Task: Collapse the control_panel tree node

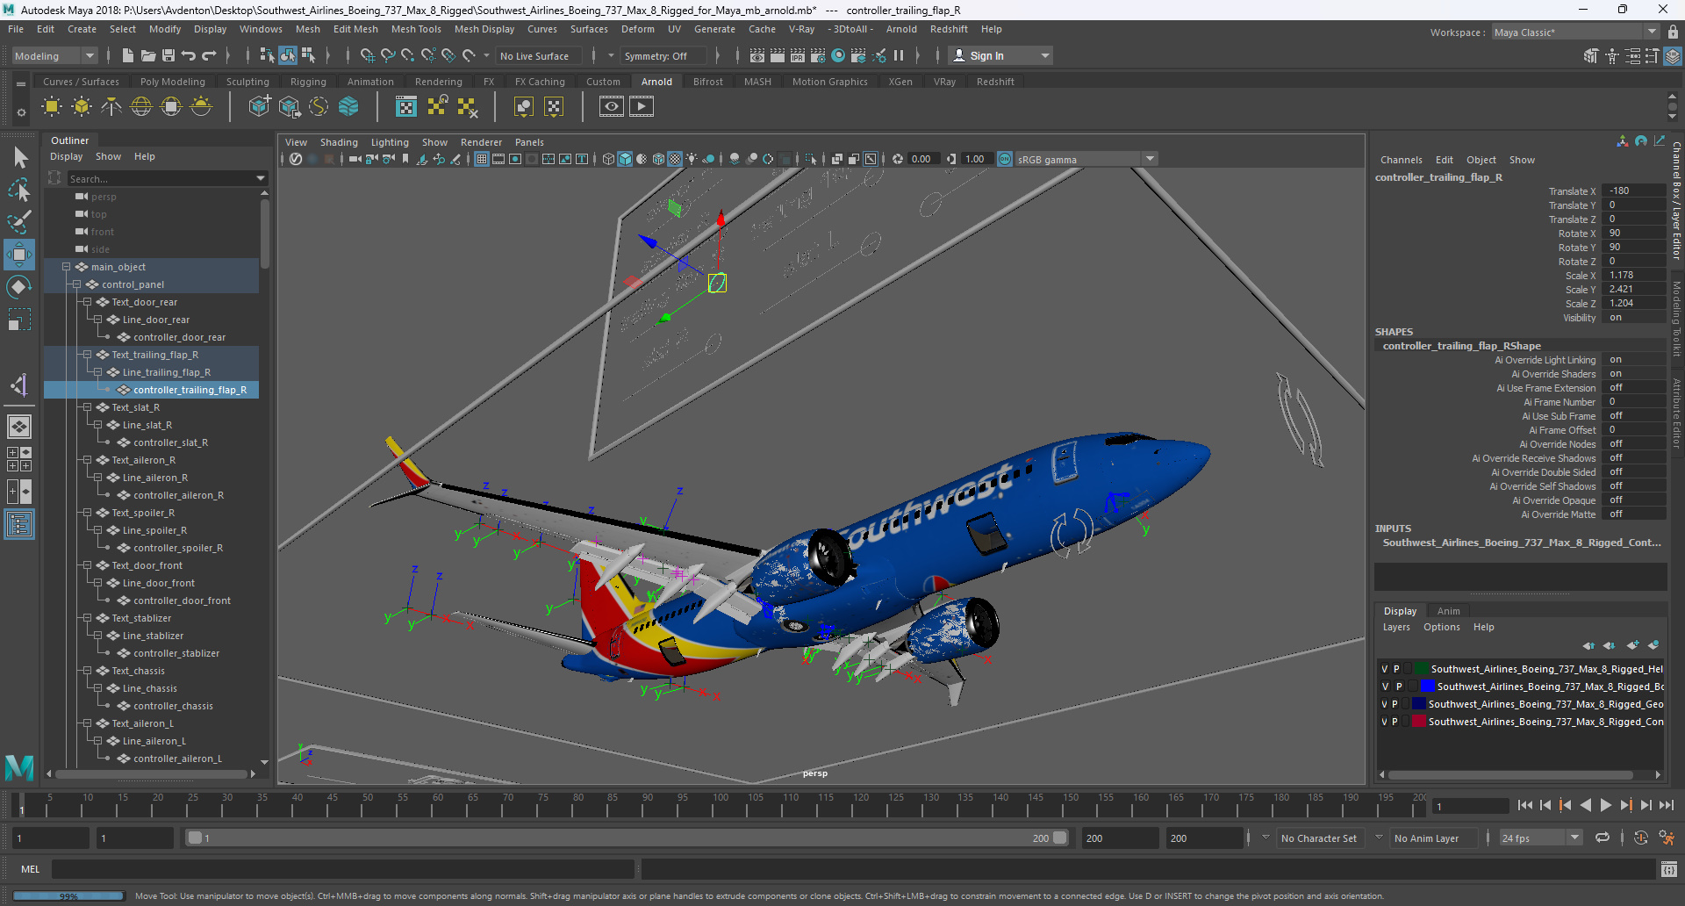Action: 76,284
